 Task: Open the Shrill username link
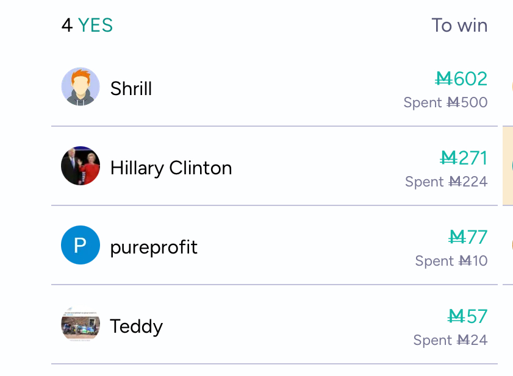click(x=131, y=89)
